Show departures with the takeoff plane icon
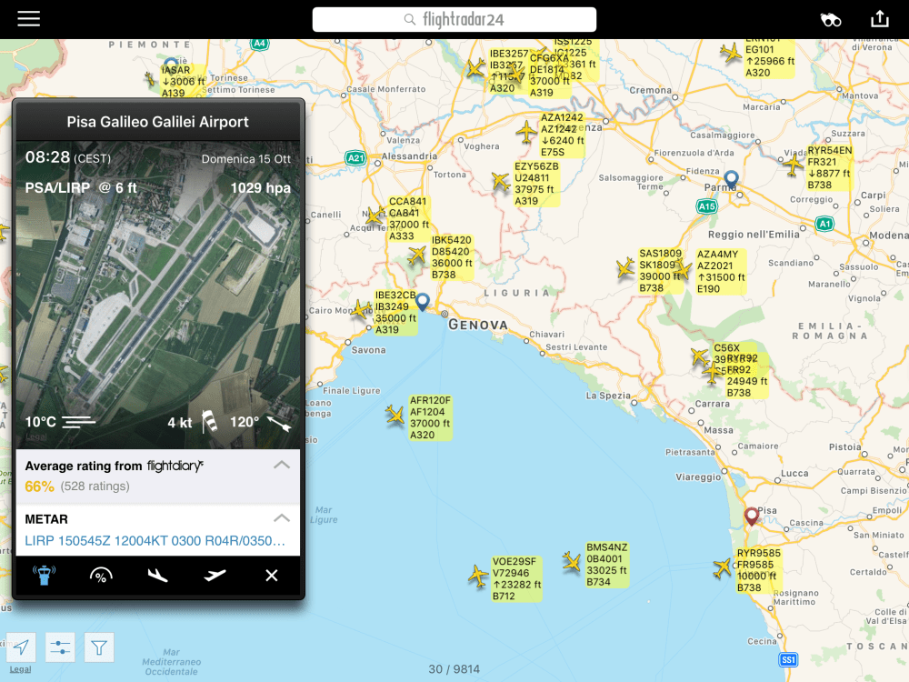The image size is (909, 682). (215, 576)
